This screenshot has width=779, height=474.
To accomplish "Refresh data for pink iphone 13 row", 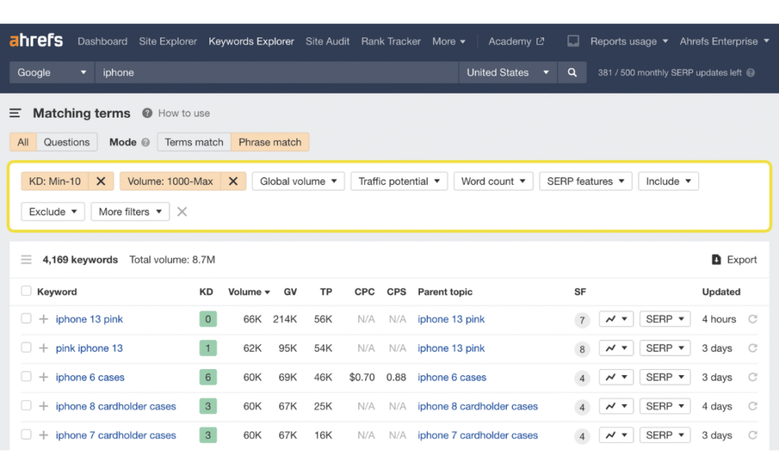I will 752,348.
